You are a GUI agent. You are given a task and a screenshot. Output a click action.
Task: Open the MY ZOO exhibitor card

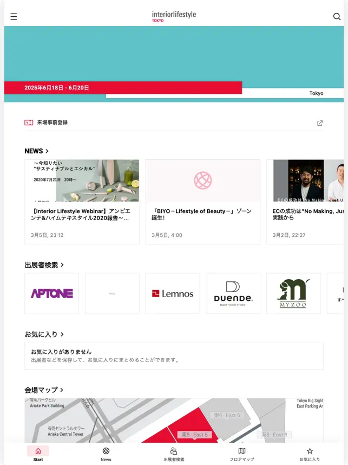coord(293,293)
